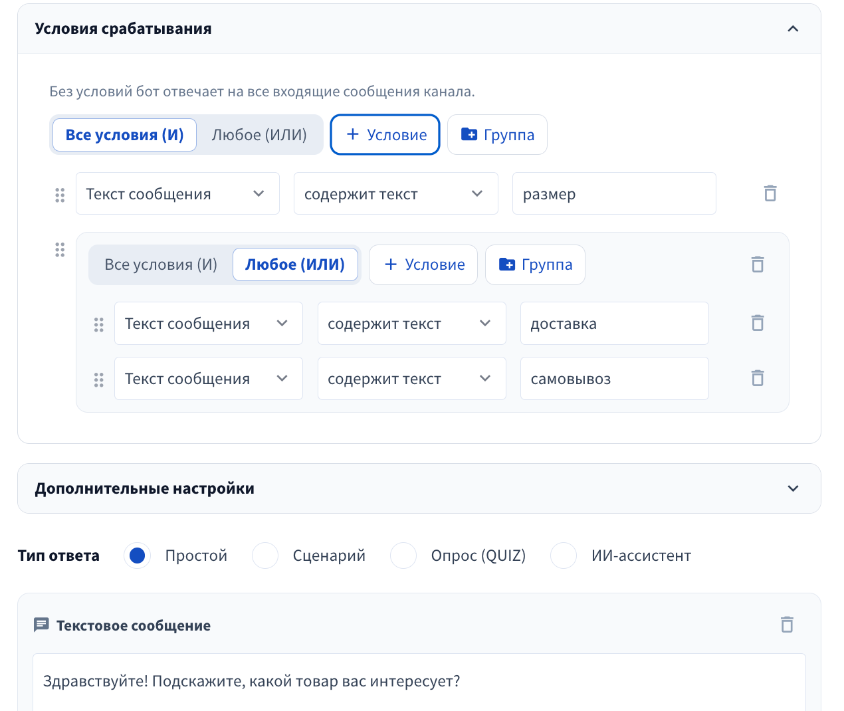
Task: Delete the 'размер' condition row
Action: tap(770, 193)
